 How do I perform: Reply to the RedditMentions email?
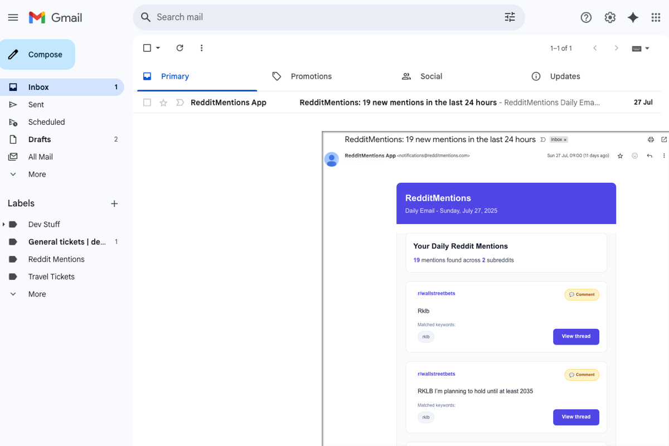[649, 156]
